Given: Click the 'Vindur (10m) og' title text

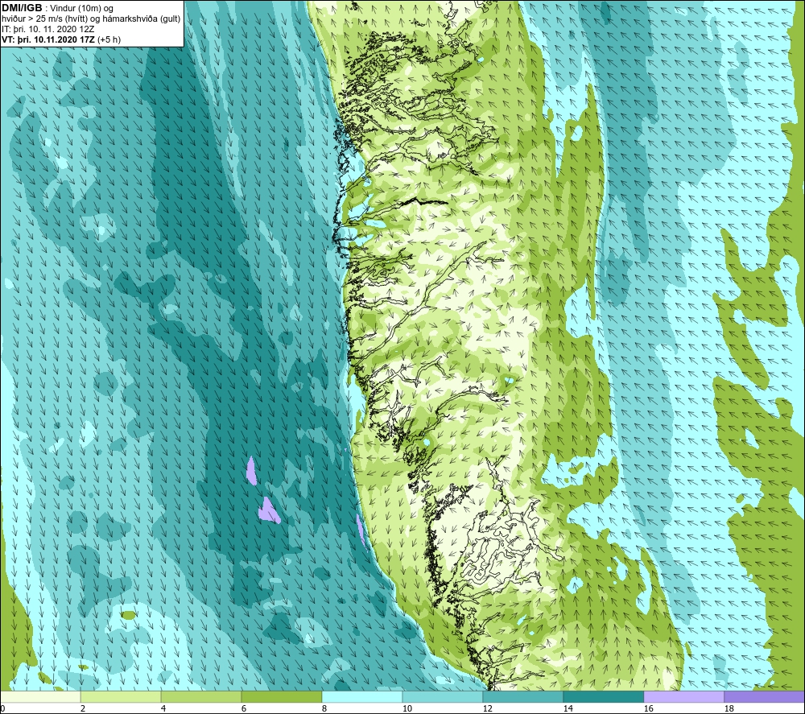Looking at the screenshot, I should point(82,9).
